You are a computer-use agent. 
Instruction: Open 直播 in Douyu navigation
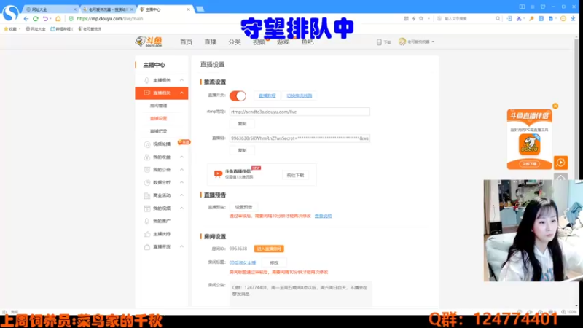tap(211, 42)
